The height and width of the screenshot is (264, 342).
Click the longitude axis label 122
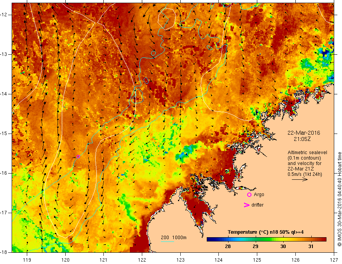(x=142, y=260)
